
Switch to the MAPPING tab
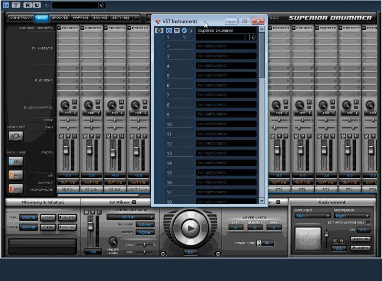click(x=81, y=18)
